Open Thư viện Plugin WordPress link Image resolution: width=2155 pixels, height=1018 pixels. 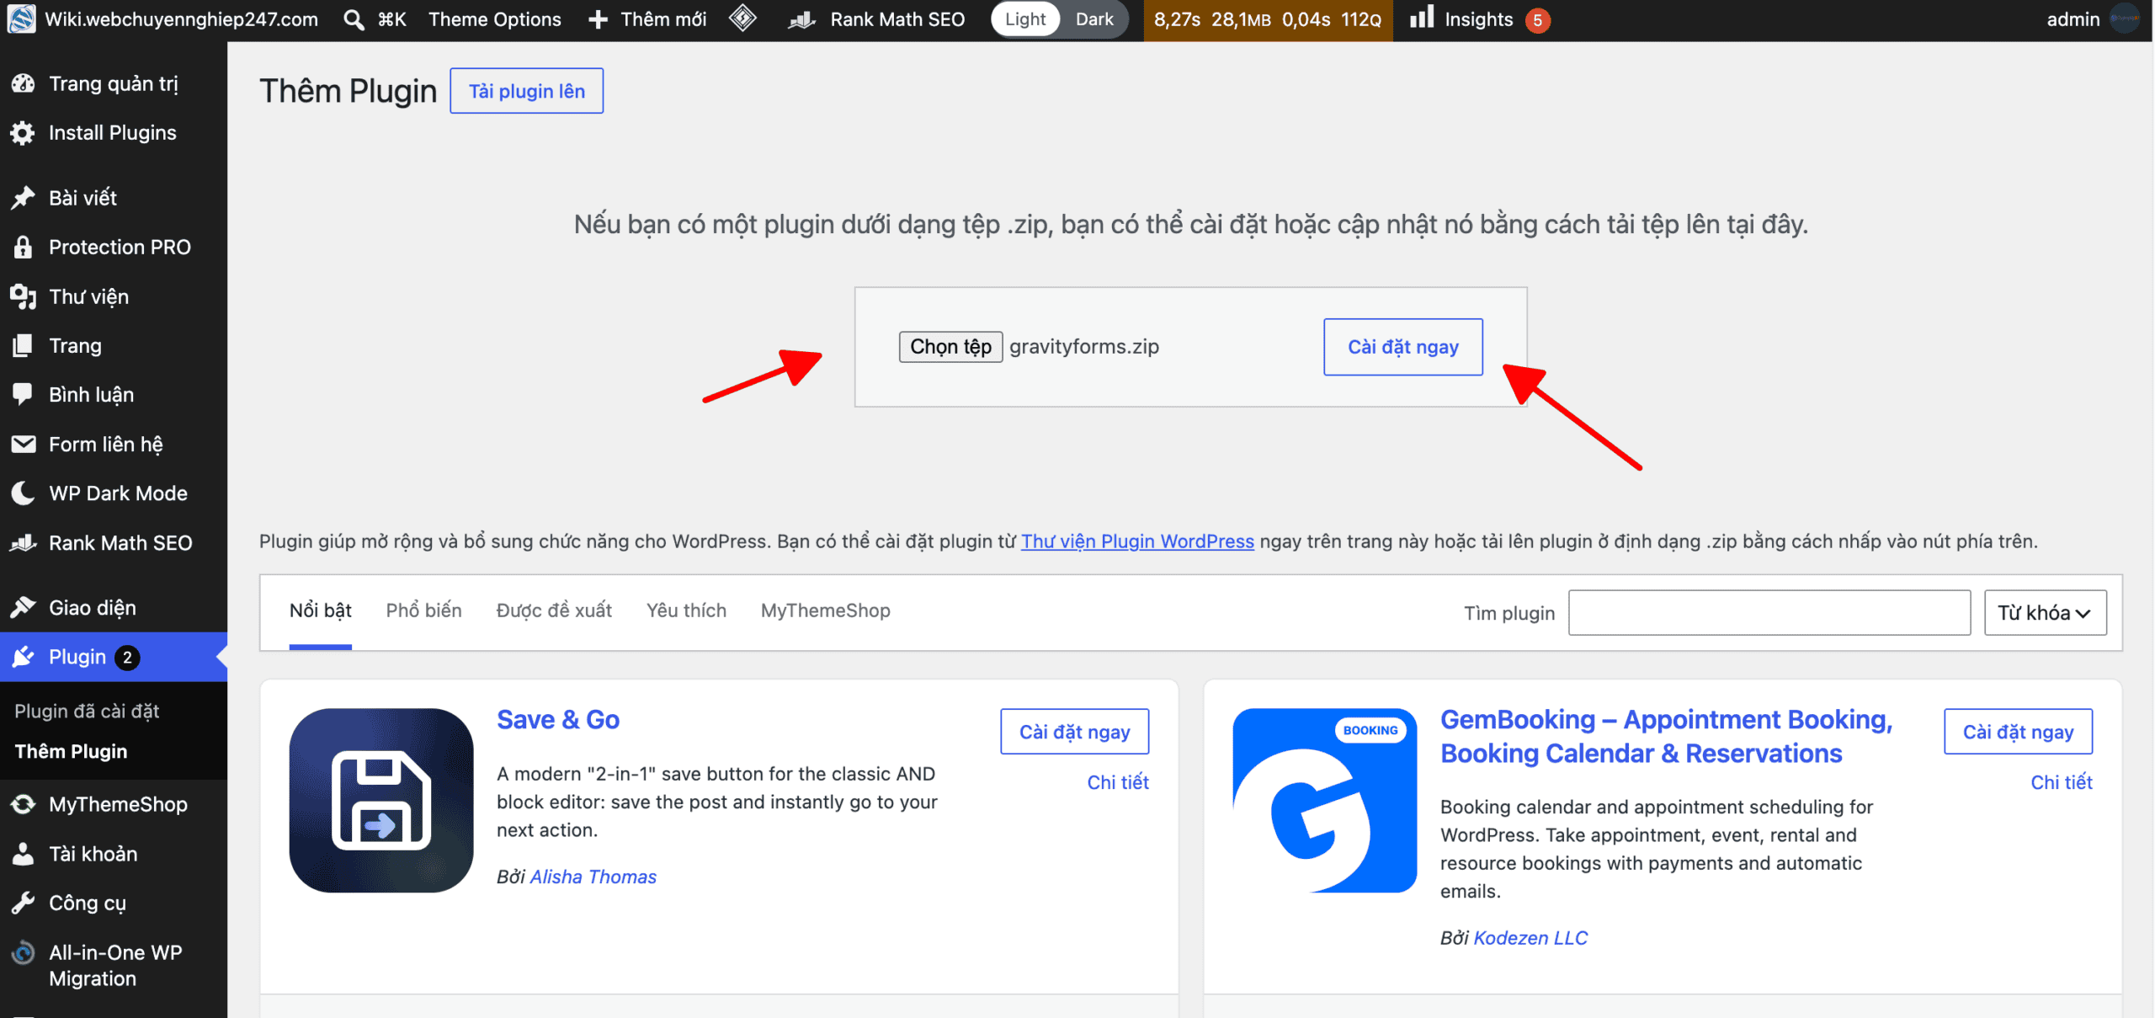(x=1137, y=541)
